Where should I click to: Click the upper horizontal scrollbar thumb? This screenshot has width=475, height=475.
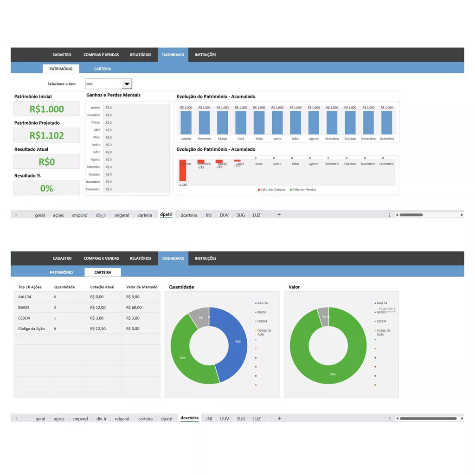(x=411, y=215)
